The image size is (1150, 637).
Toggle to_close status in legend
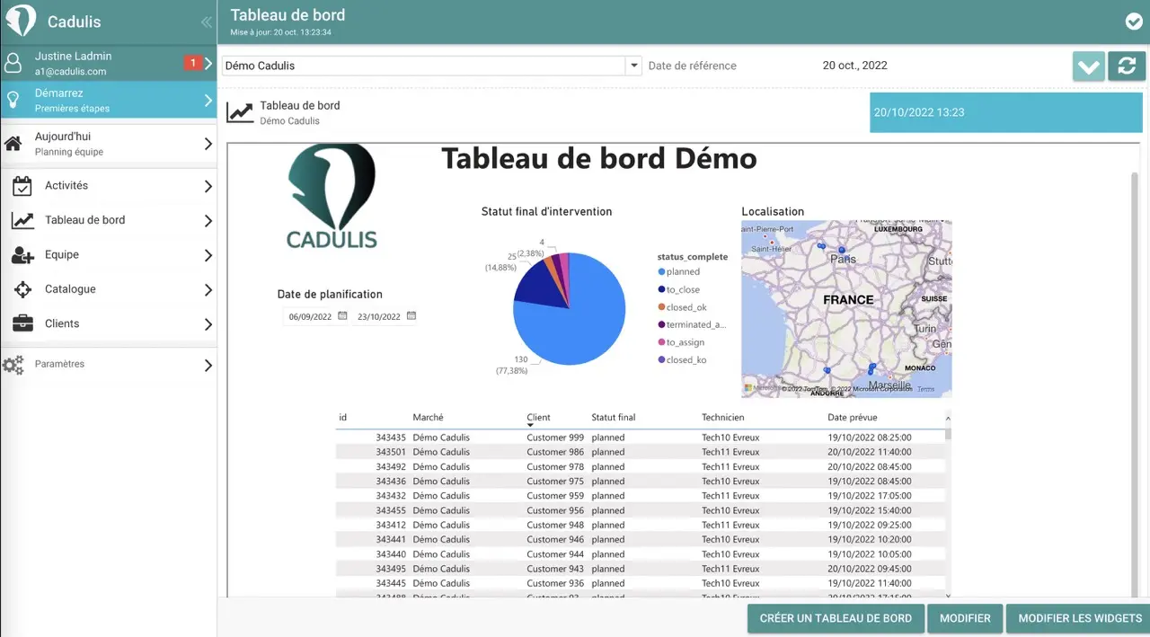683,289
